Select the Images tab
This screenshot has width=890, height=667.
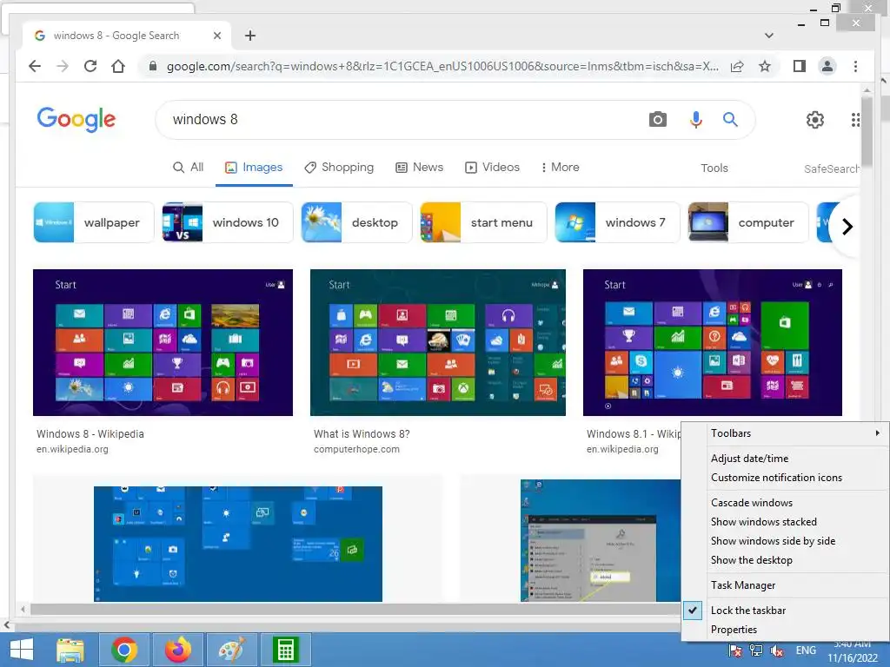point(254,168)
